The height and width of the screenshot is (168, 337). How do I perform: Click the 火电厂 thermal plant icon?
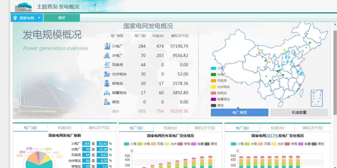click(107, 46)
